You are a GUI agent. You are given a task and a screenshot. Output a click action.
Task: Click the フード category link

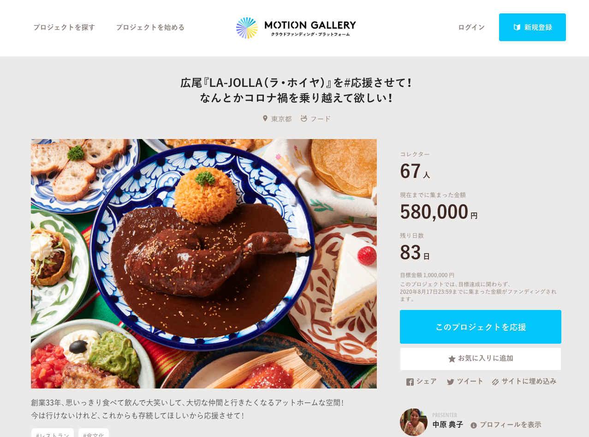[x=321, y=119]
